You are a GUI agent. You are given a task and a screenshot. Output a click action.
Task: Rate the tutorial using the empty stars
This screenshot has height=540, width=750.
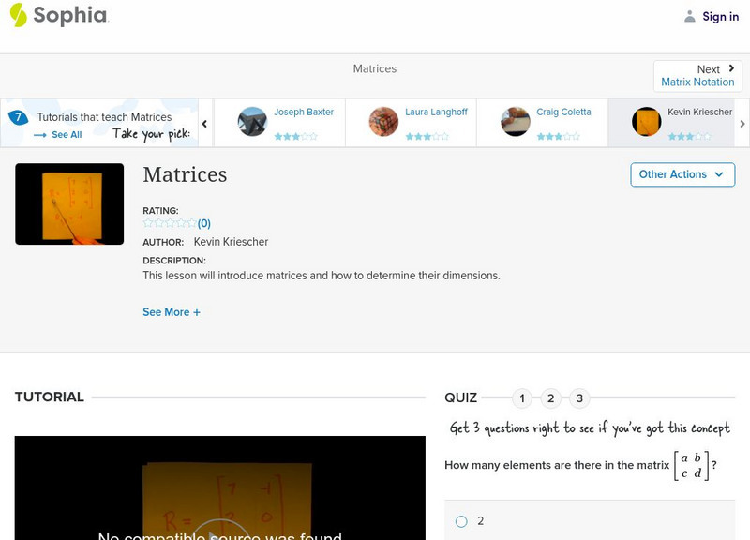click(x=170, y=223)
